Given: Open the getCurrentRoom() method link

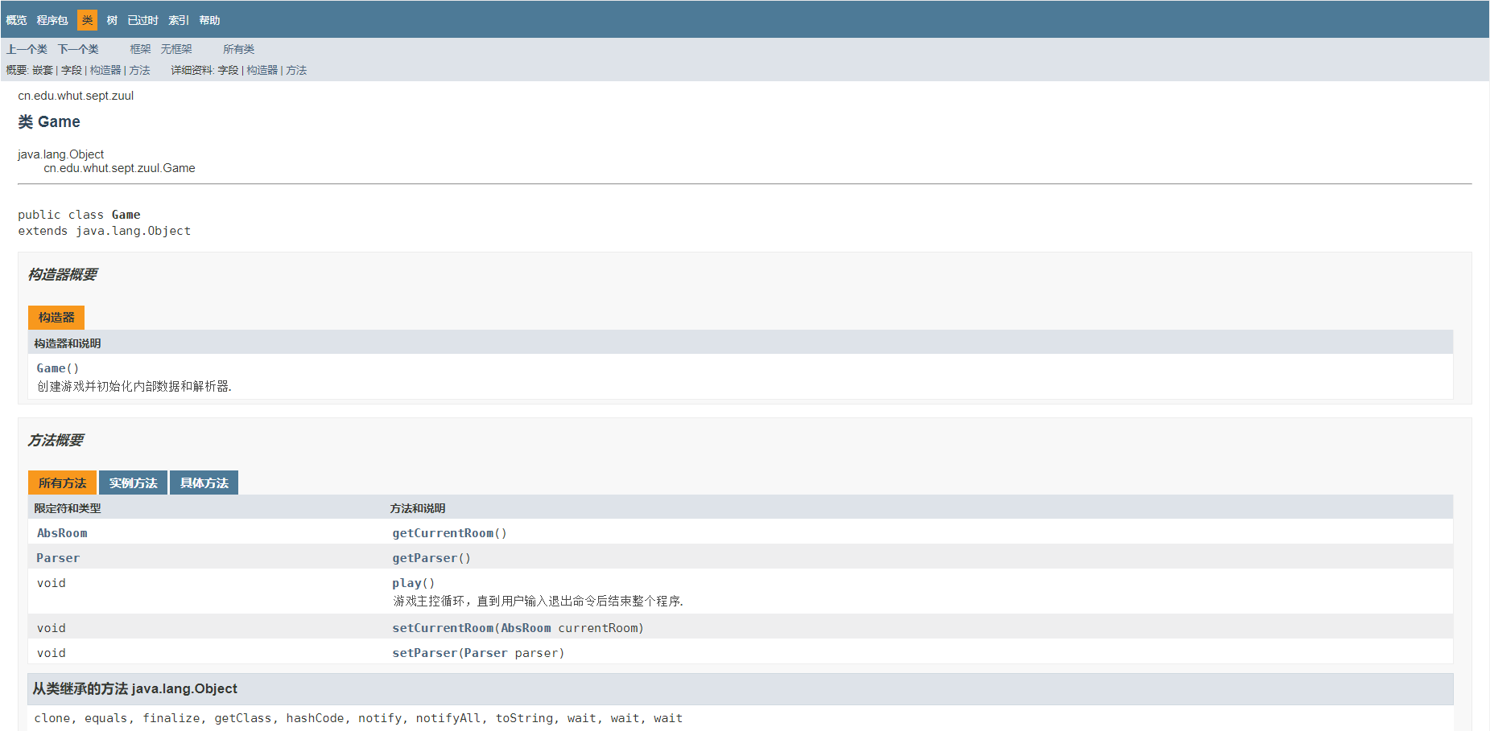Looking at the screenshot, I should click(x=443, y=533).
